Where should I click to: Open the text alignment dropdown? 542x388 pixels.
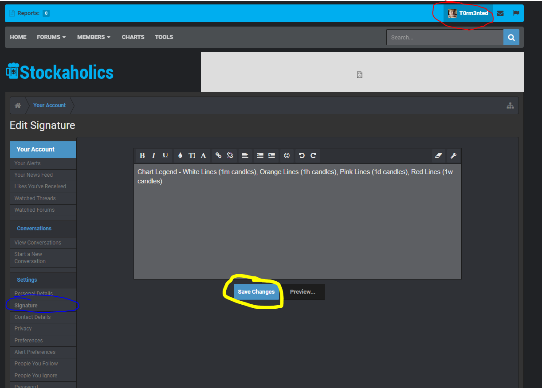245,155
